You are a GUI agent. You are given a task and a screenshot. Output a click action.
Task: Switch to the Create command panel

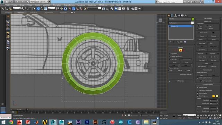pyautogui.click(x=169, y=15)
